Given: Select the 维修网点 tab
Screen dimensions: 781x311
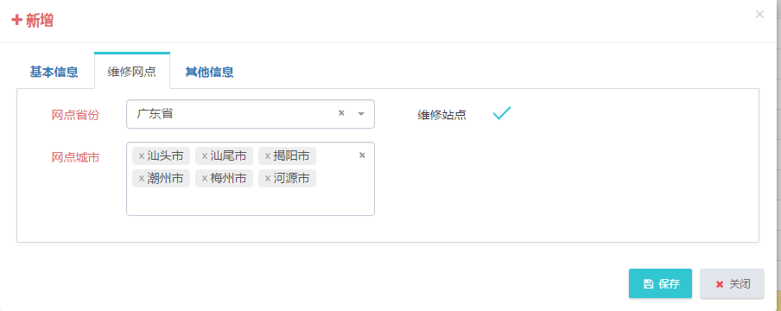Looking at the screenshot, I should coord(132,72).
